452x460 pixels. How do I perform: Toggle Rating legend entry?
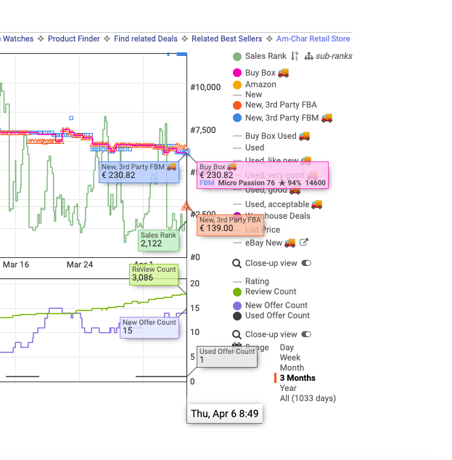(x=257, y=281)
